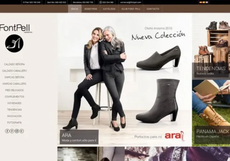Open the bottom-left thumbnail below the banner
230x161 pixels.
click(91, 154)
